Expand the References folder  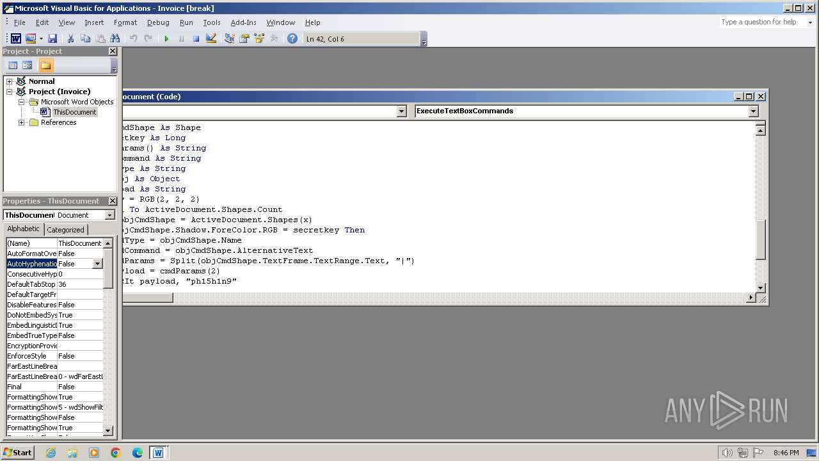[21, 122]
